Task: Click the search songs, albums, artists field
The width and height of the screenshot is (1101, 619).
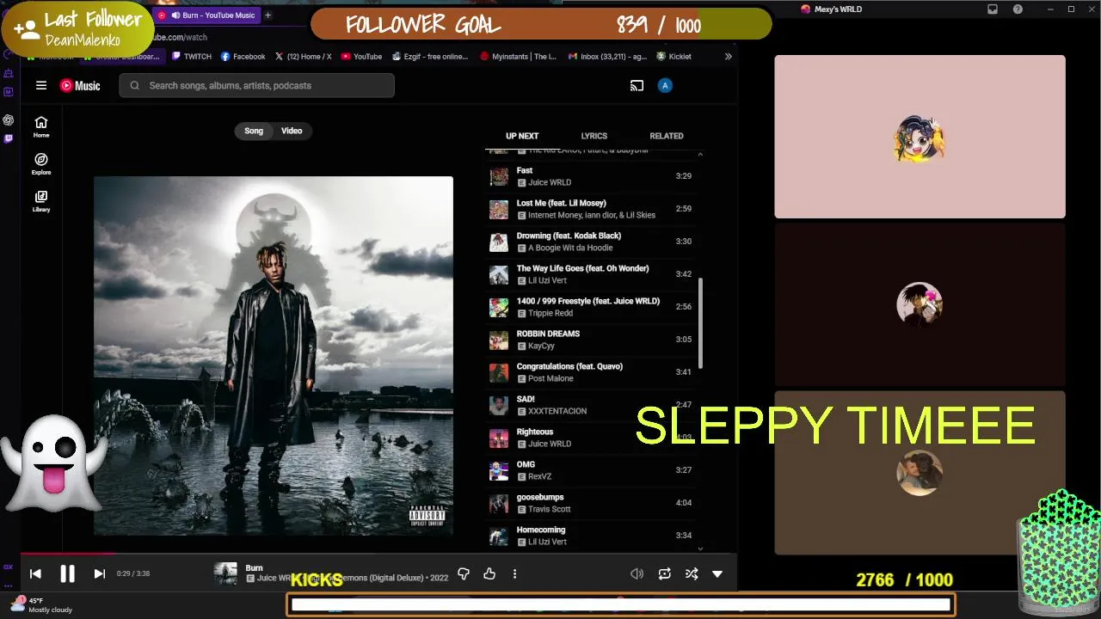Action: tap(256, 85)
